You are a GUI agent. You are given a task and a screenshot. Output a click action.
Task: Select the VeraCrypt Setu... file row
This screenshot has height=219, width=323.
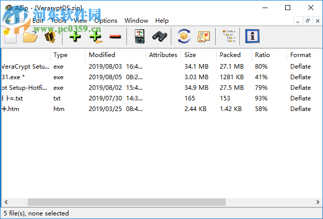161,67
